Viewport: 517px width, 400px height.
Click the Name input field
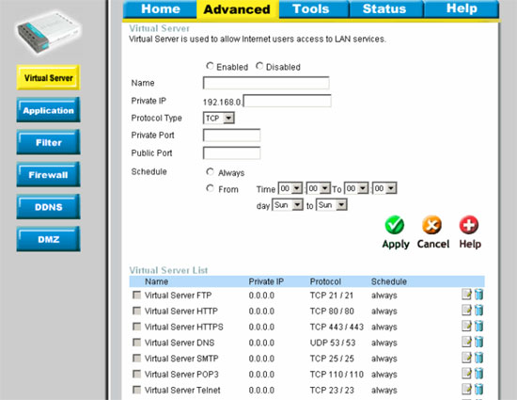tap(266, 83)
